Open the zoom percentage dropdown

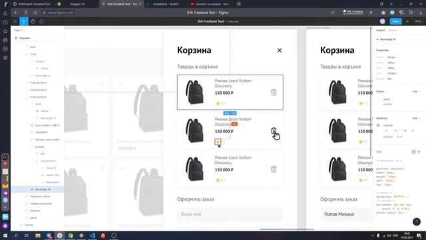[x=418, y=21]
